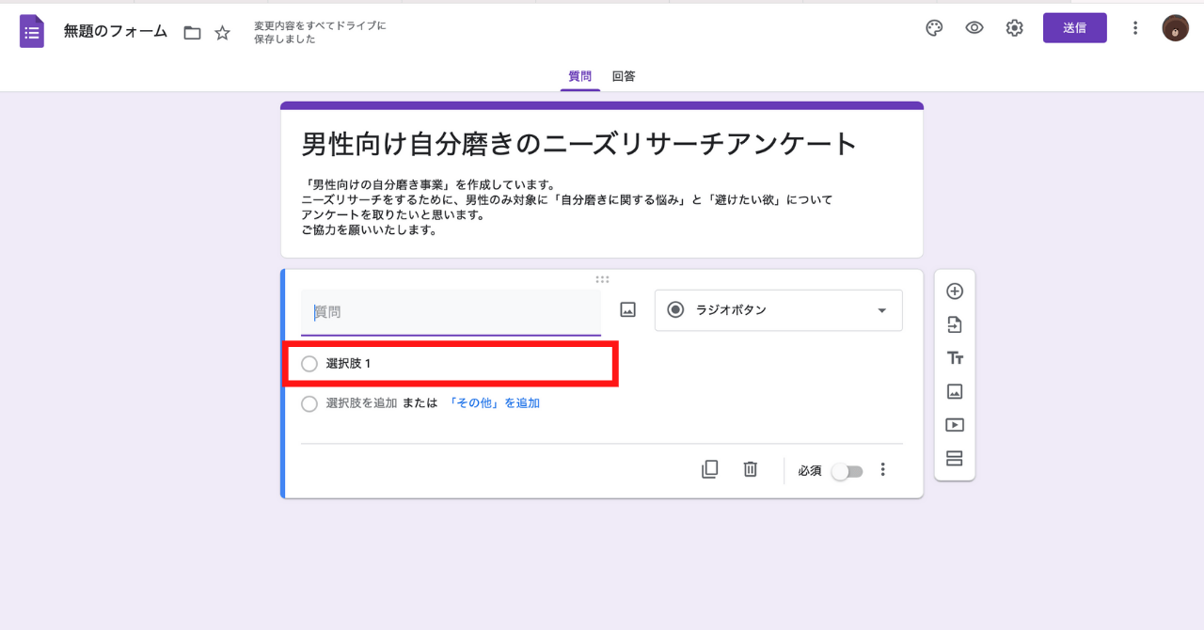Open the ラジオボタン question type dropdown
This screenshot has height=630, width=1204.
point(778,310)
